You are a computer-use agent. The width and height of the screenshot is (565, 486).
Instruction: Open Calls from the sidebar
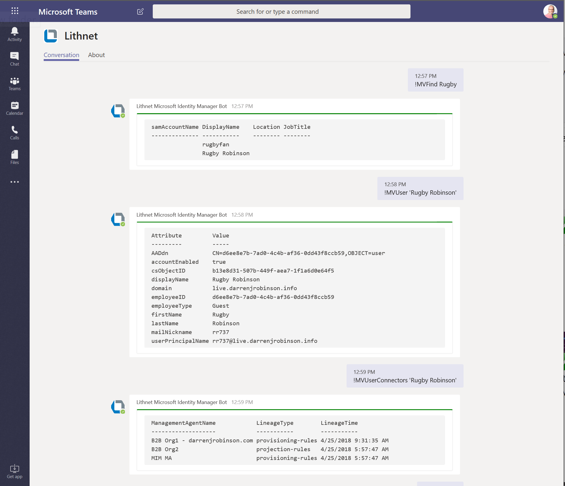pyautogui.click(x=14, y=133)
